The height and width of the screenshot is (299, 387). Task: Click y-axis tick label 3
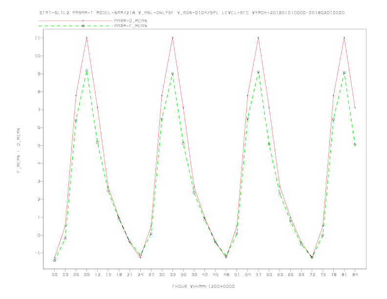[39, 181]
